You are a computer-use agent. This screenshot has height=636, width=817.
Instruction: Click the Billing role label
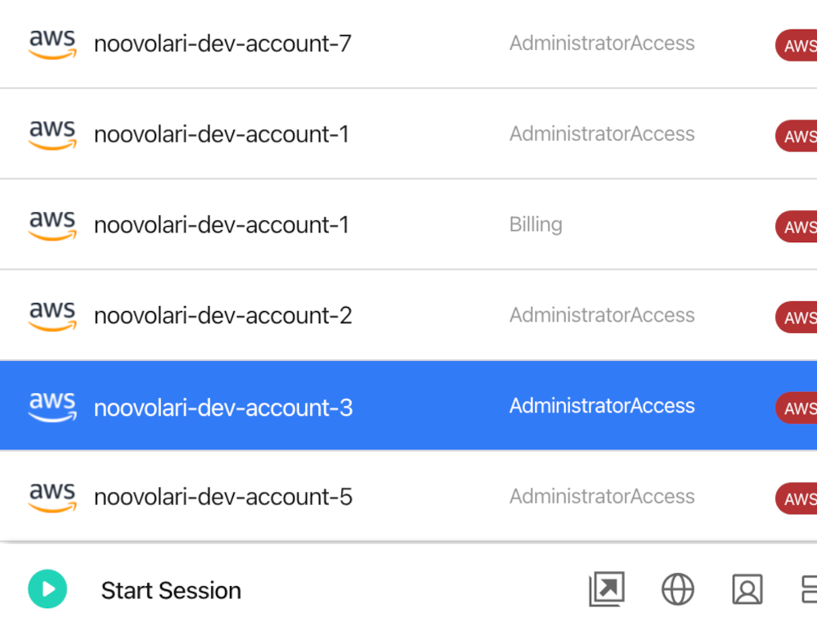coord(536,224)
